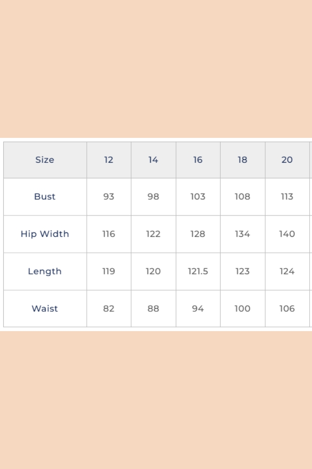Click length value 119 for size 12
Viewport: 312px width, 469px height.
tap(109, 271)
